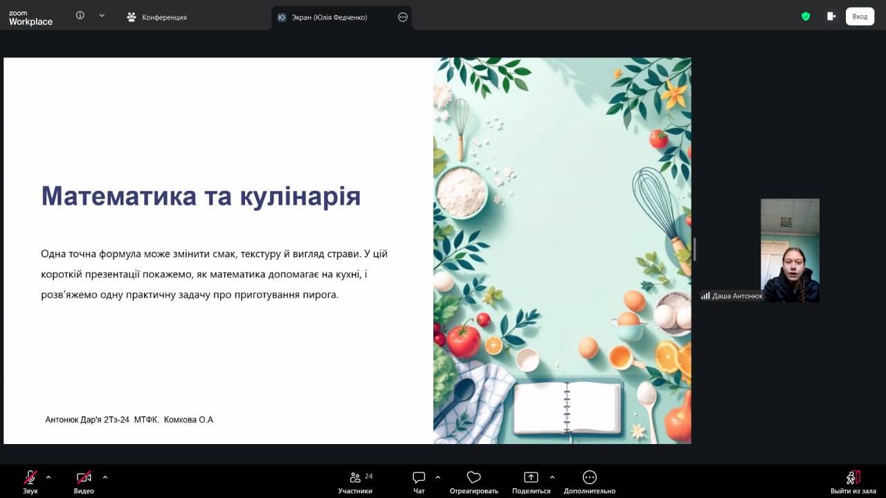Viewport: 886px width, 498px height.
Task: Open the chevron dropdown beside Zoom Workplace
Action: point(102,15)
